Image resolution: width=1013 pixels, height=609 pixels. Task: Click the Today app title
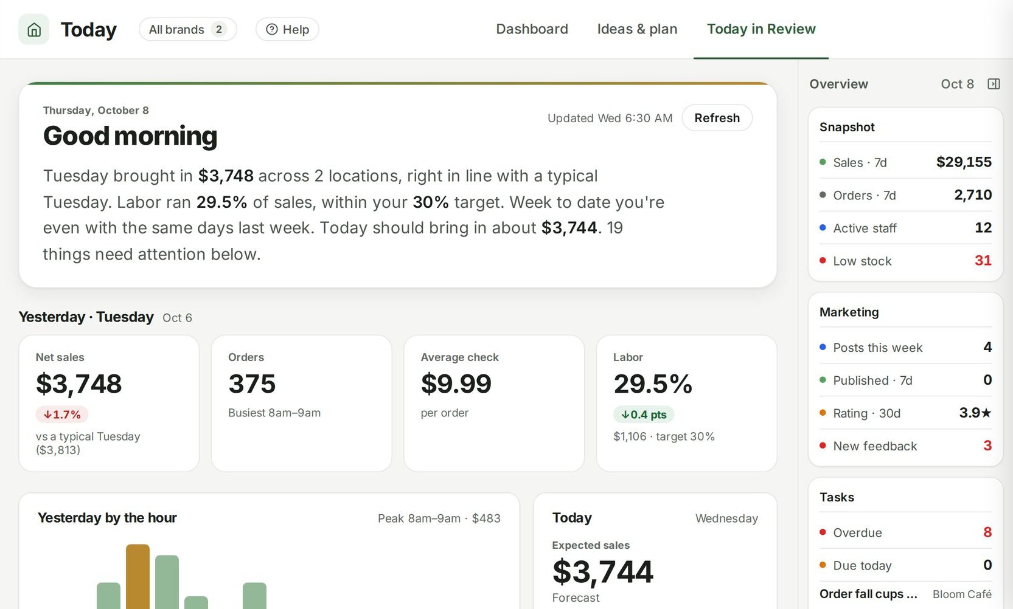pyautogui.click(x=88, y=30)
